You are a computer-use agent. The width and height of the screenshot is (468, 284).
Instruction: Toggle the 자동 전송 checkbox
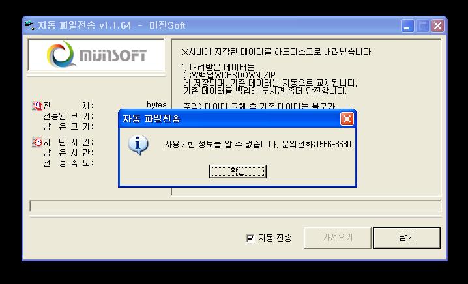250,238
